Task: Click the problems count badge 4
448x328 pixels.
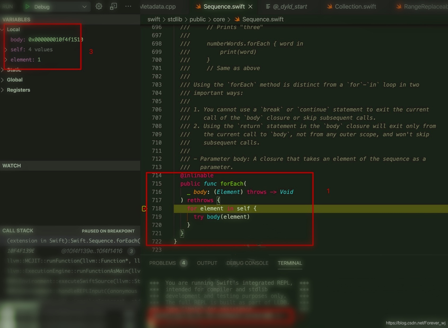Action: pyautogui.click(x=183, y=263)
